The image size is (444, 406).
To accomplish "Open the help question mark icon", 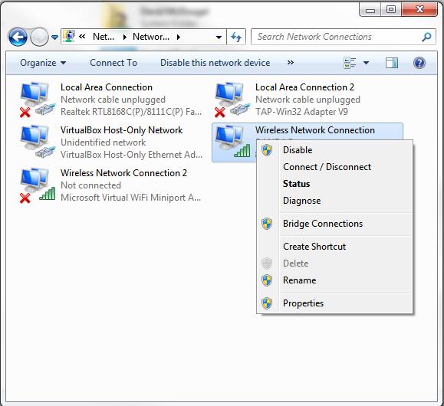I will click(x=419, y=63).
